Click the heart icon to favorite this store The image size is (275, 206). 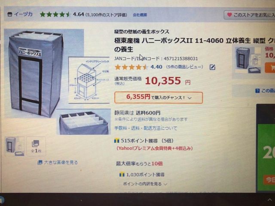(x=229, y=15)
